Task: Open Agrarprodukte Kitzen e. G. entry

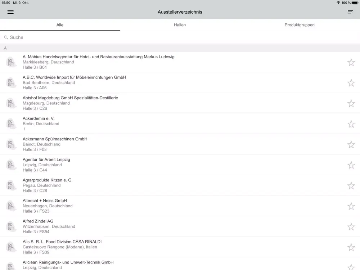Action: pos(180,185)
